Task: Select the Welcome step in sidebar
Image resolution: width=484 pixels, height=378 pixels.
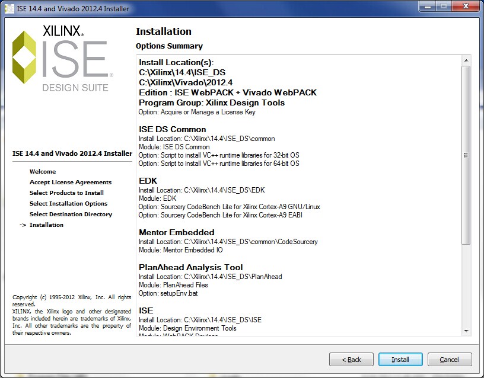Action: [43, 172]
